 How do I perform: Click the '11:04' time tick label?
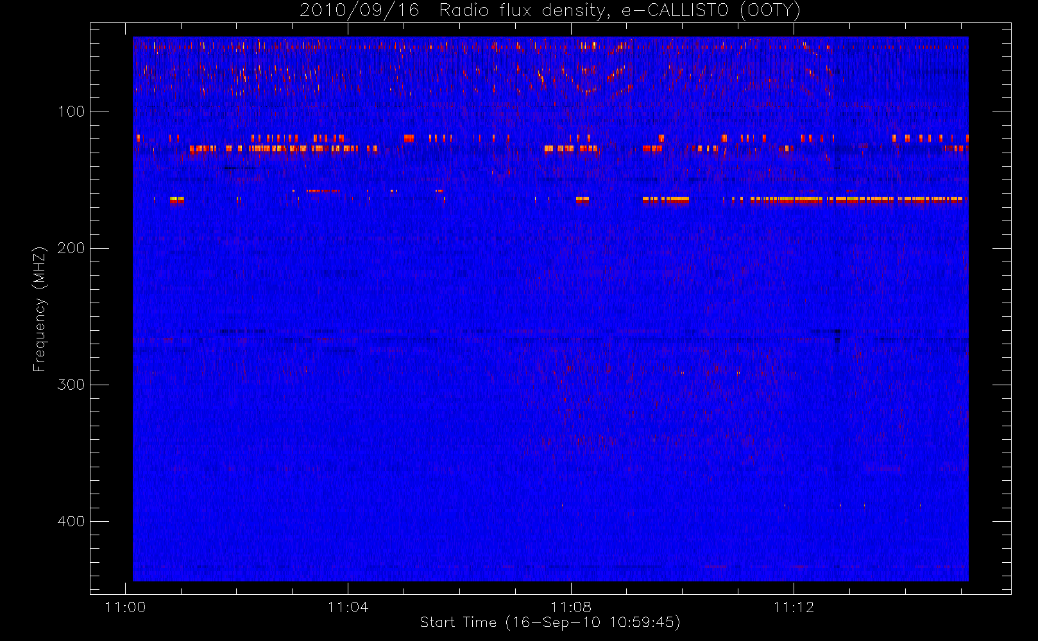348,607
